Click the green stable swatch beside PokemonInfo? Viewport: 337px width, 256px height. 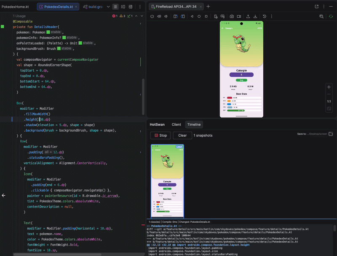tap(64, 38)
